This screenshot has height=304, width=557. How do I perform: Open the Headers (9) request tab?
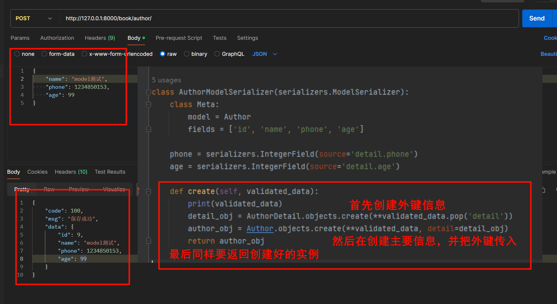[x=100, y=38]
